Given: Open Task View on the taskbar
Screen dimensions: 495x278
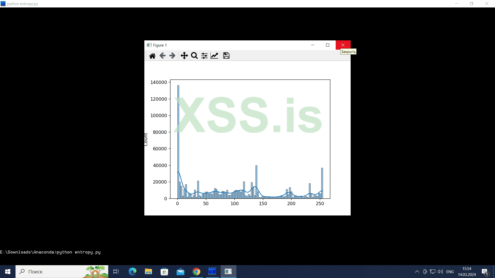Looking at the screenshot, I should (116, 272).
